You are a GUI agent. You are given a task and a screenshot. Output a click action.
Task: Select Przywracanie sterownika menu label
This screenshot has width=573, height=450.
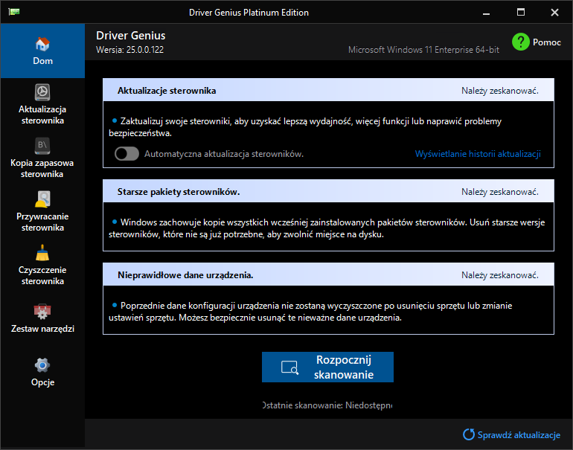(x=42, y=222)
